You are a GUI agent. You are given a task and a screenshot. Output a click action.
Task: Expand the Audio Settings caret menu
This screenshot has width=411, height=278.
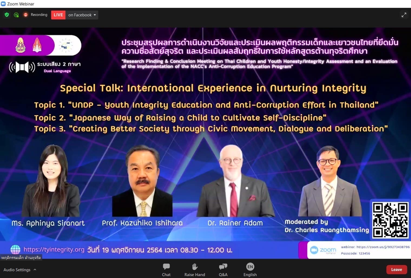coord(35,270)
